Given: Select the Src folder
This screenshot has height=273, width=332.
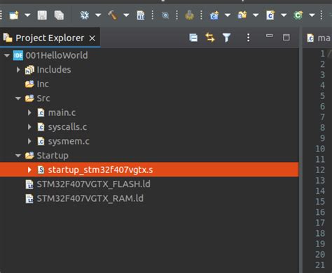Looking at the screenshot, I should tap(43, 98).
